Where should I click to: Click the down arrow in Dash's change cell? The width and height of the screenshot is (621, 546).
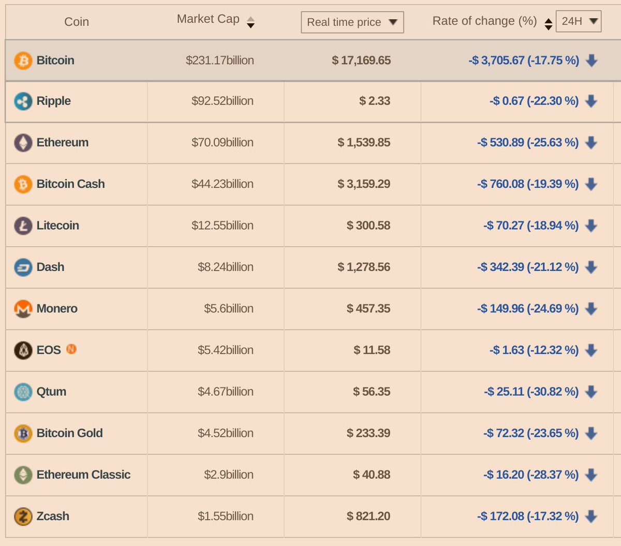[x=591, y=267]
